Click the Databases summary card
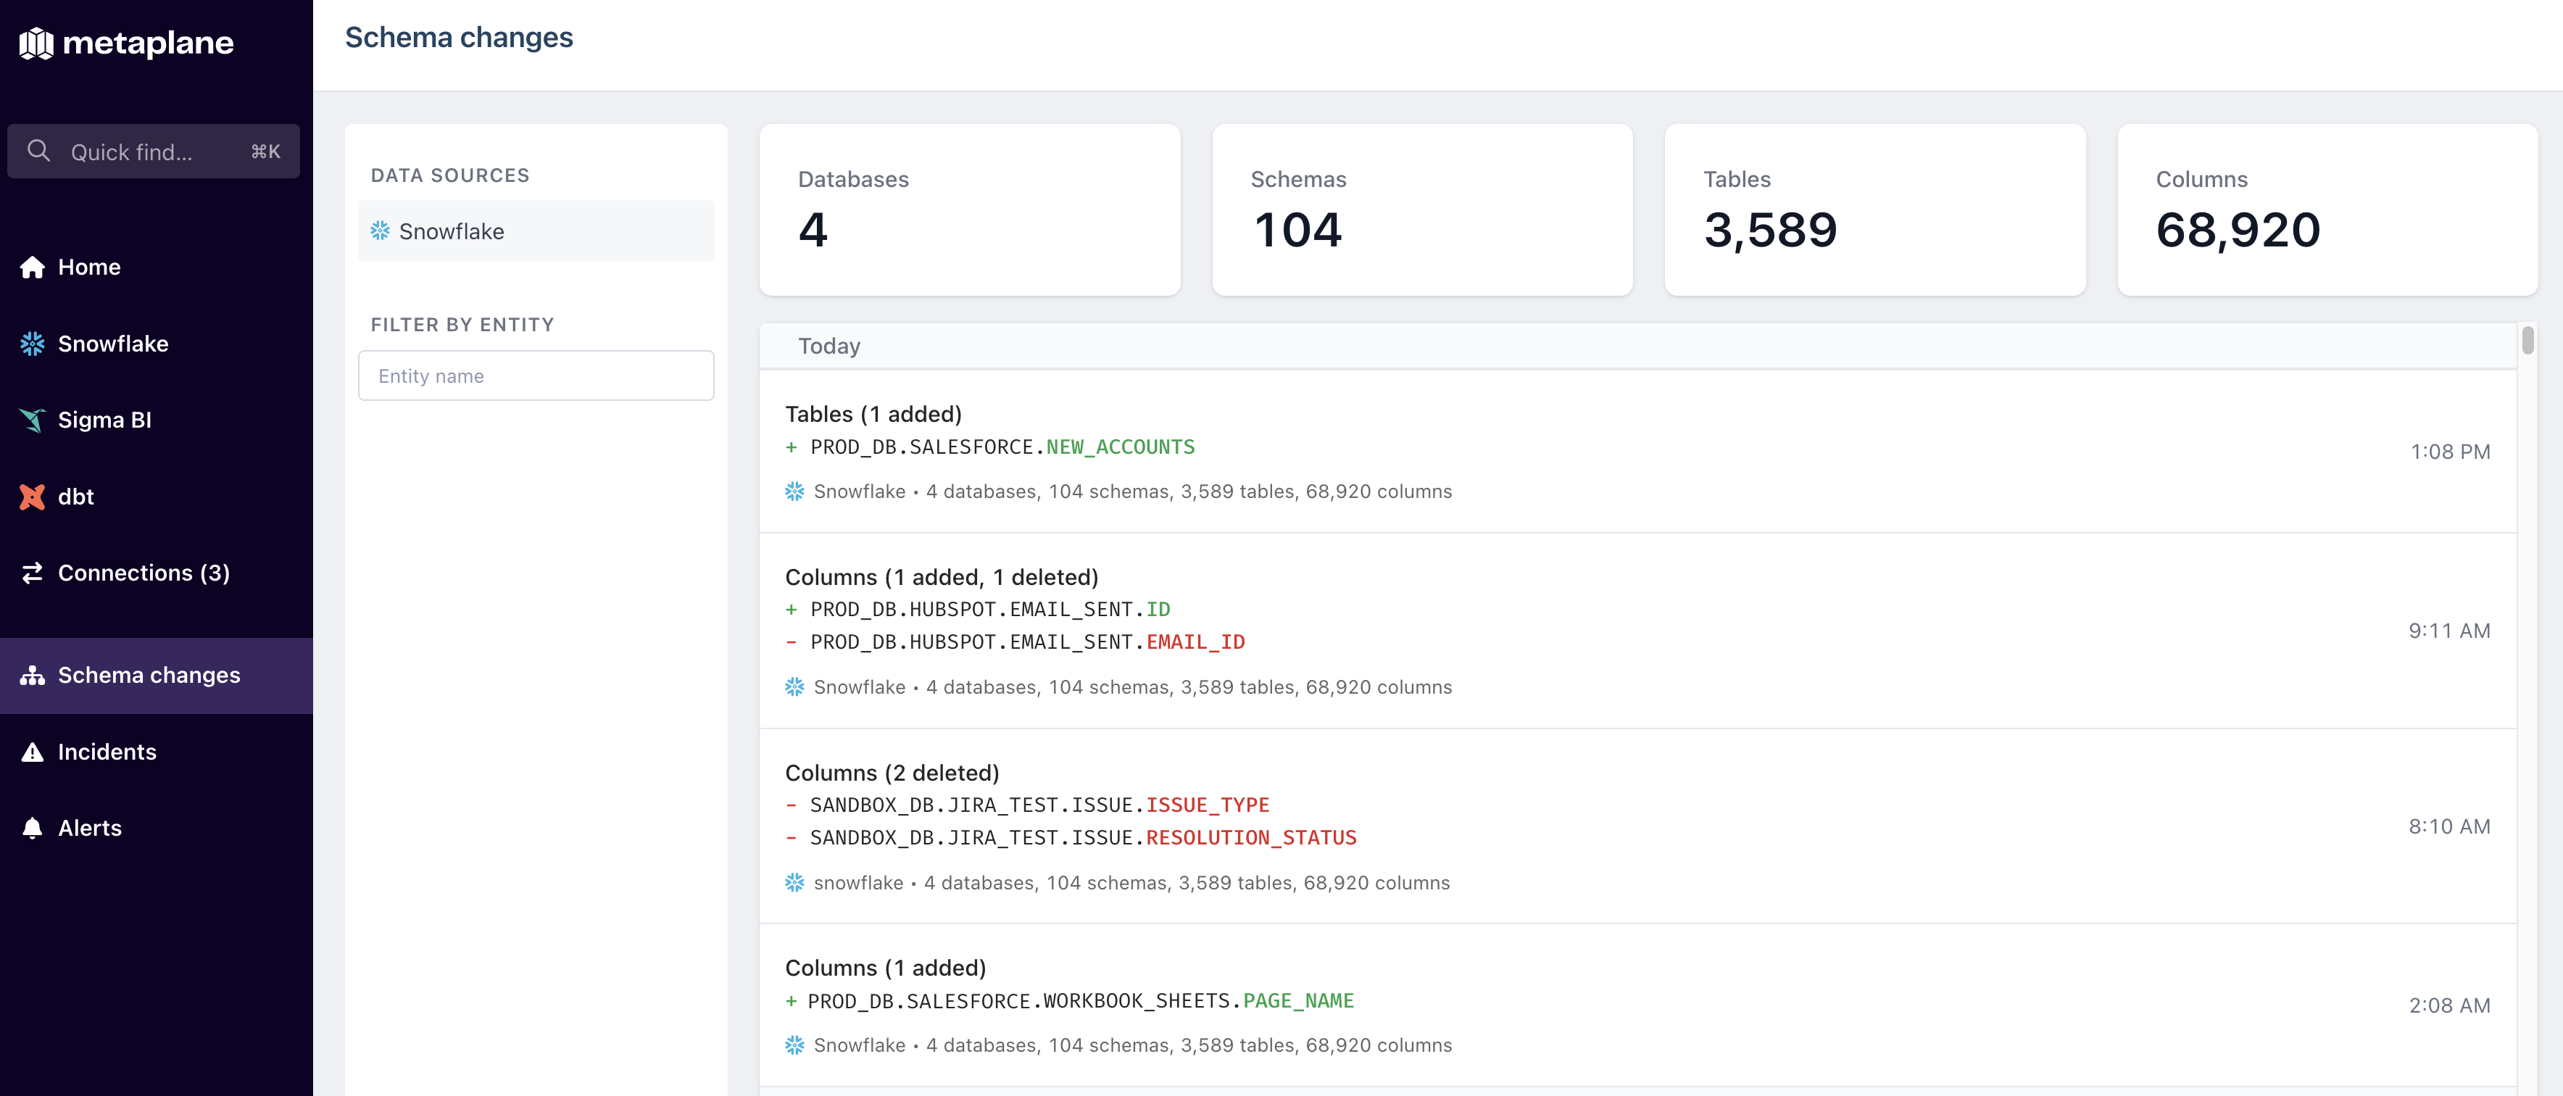The width and height of the screenshot is (2563, 1096). [969, 210]
